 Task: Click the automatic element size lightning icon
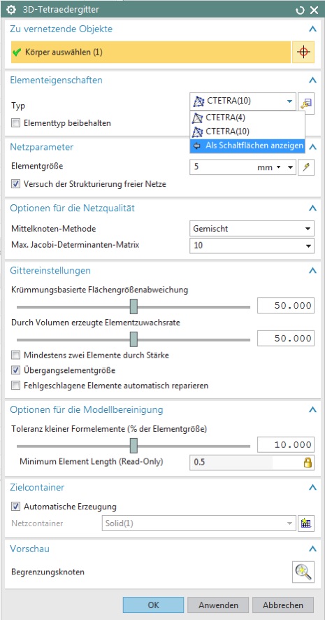pos(306,167)
